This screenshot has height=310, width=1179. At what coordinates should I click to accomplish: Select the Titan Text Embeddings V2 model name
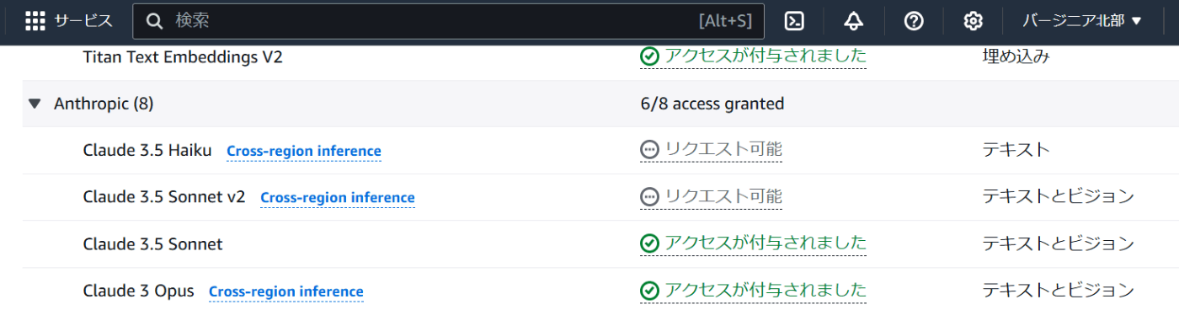point(183,56)
